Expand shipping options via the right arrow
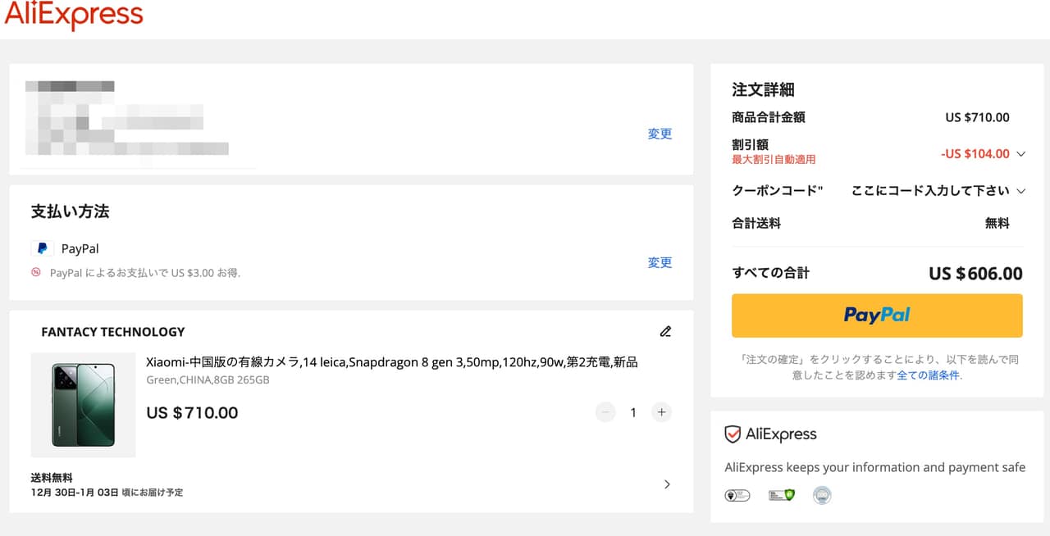This screenshot has width=1050, height=536. tap(667, 484)
